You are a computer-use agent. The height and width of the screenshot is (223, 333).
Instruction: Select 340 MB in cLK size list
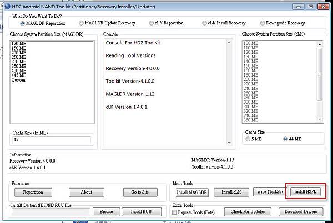(x=251, y=115)
